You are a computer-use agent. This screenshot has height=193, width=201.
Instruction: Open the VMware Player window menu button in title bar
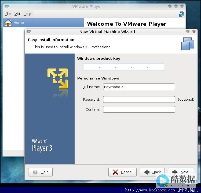click(7, 6)
